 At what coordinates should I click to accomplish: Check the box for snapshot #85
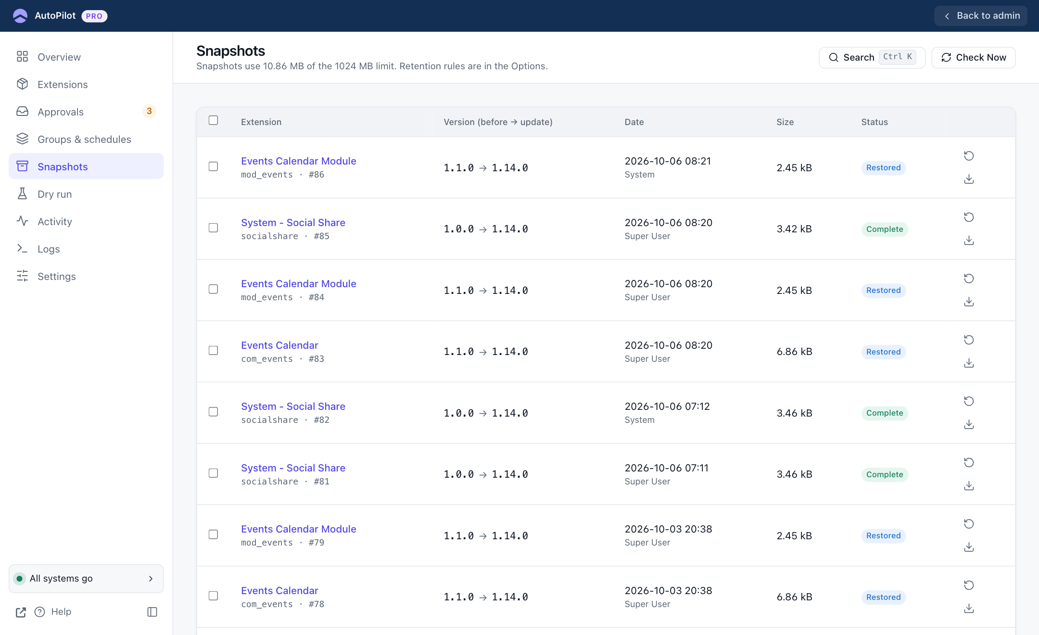pyautogui.click(x=213, y=228)
